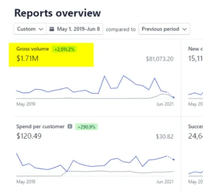Click the $30.82 previous period value
This screenshot has width=203, height=193.
pyautogui.click(x=164, y=137)
